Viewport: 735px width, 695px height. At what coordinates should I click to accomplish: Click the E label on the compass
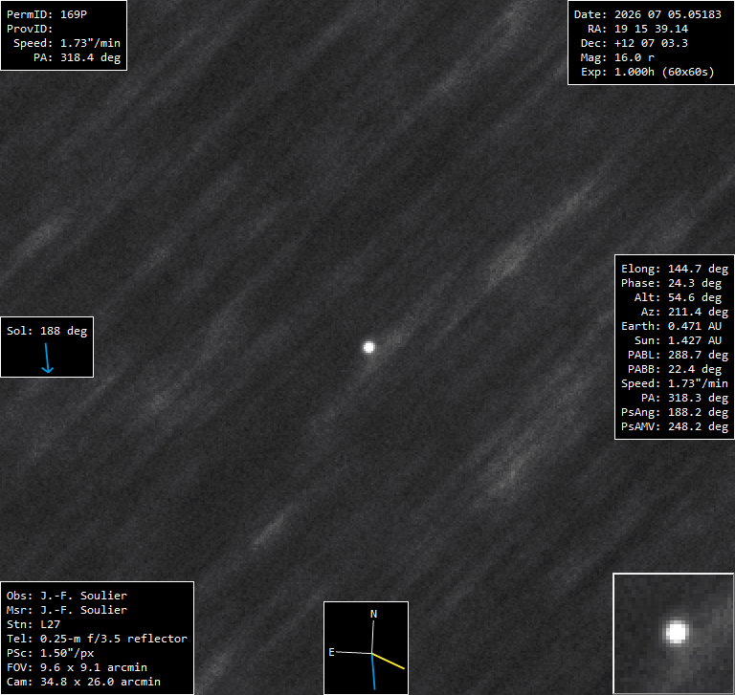point(331,652)
